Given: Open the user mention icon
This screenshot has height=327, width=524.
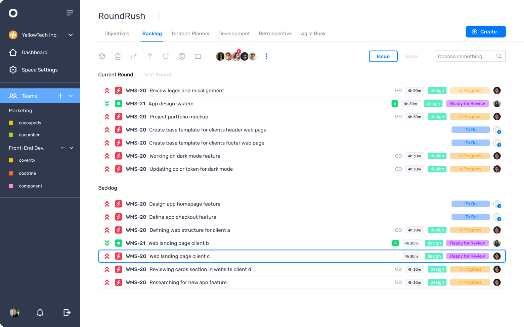Looking at the screenshot, I should pyautogui.click(x=182, y=56).
